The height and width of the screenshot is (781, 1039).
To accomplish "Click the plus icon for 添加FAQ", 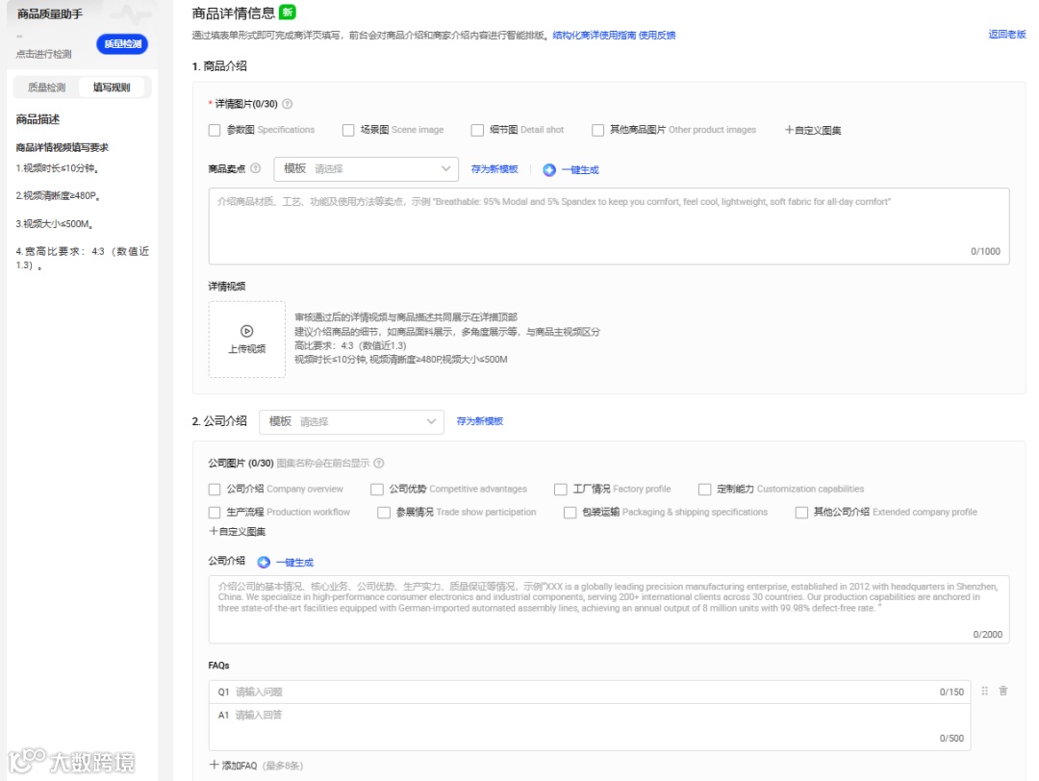I will (x=214, y=765).
